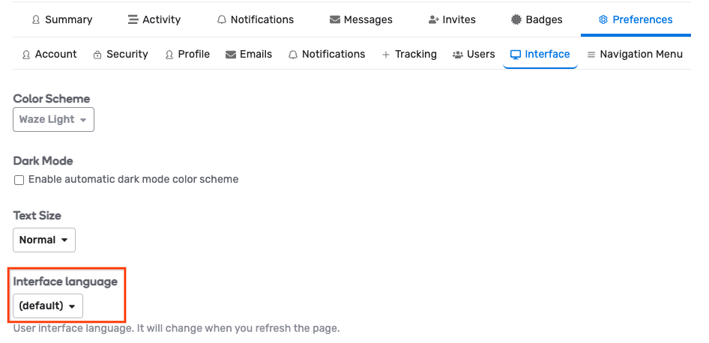Click the Preferences gear icon
709x343 pixels.
pyautogui.click(x=603, y=19)
